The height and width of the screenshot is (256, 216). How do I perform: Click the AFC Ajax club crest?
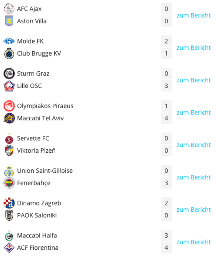[9, 9]
